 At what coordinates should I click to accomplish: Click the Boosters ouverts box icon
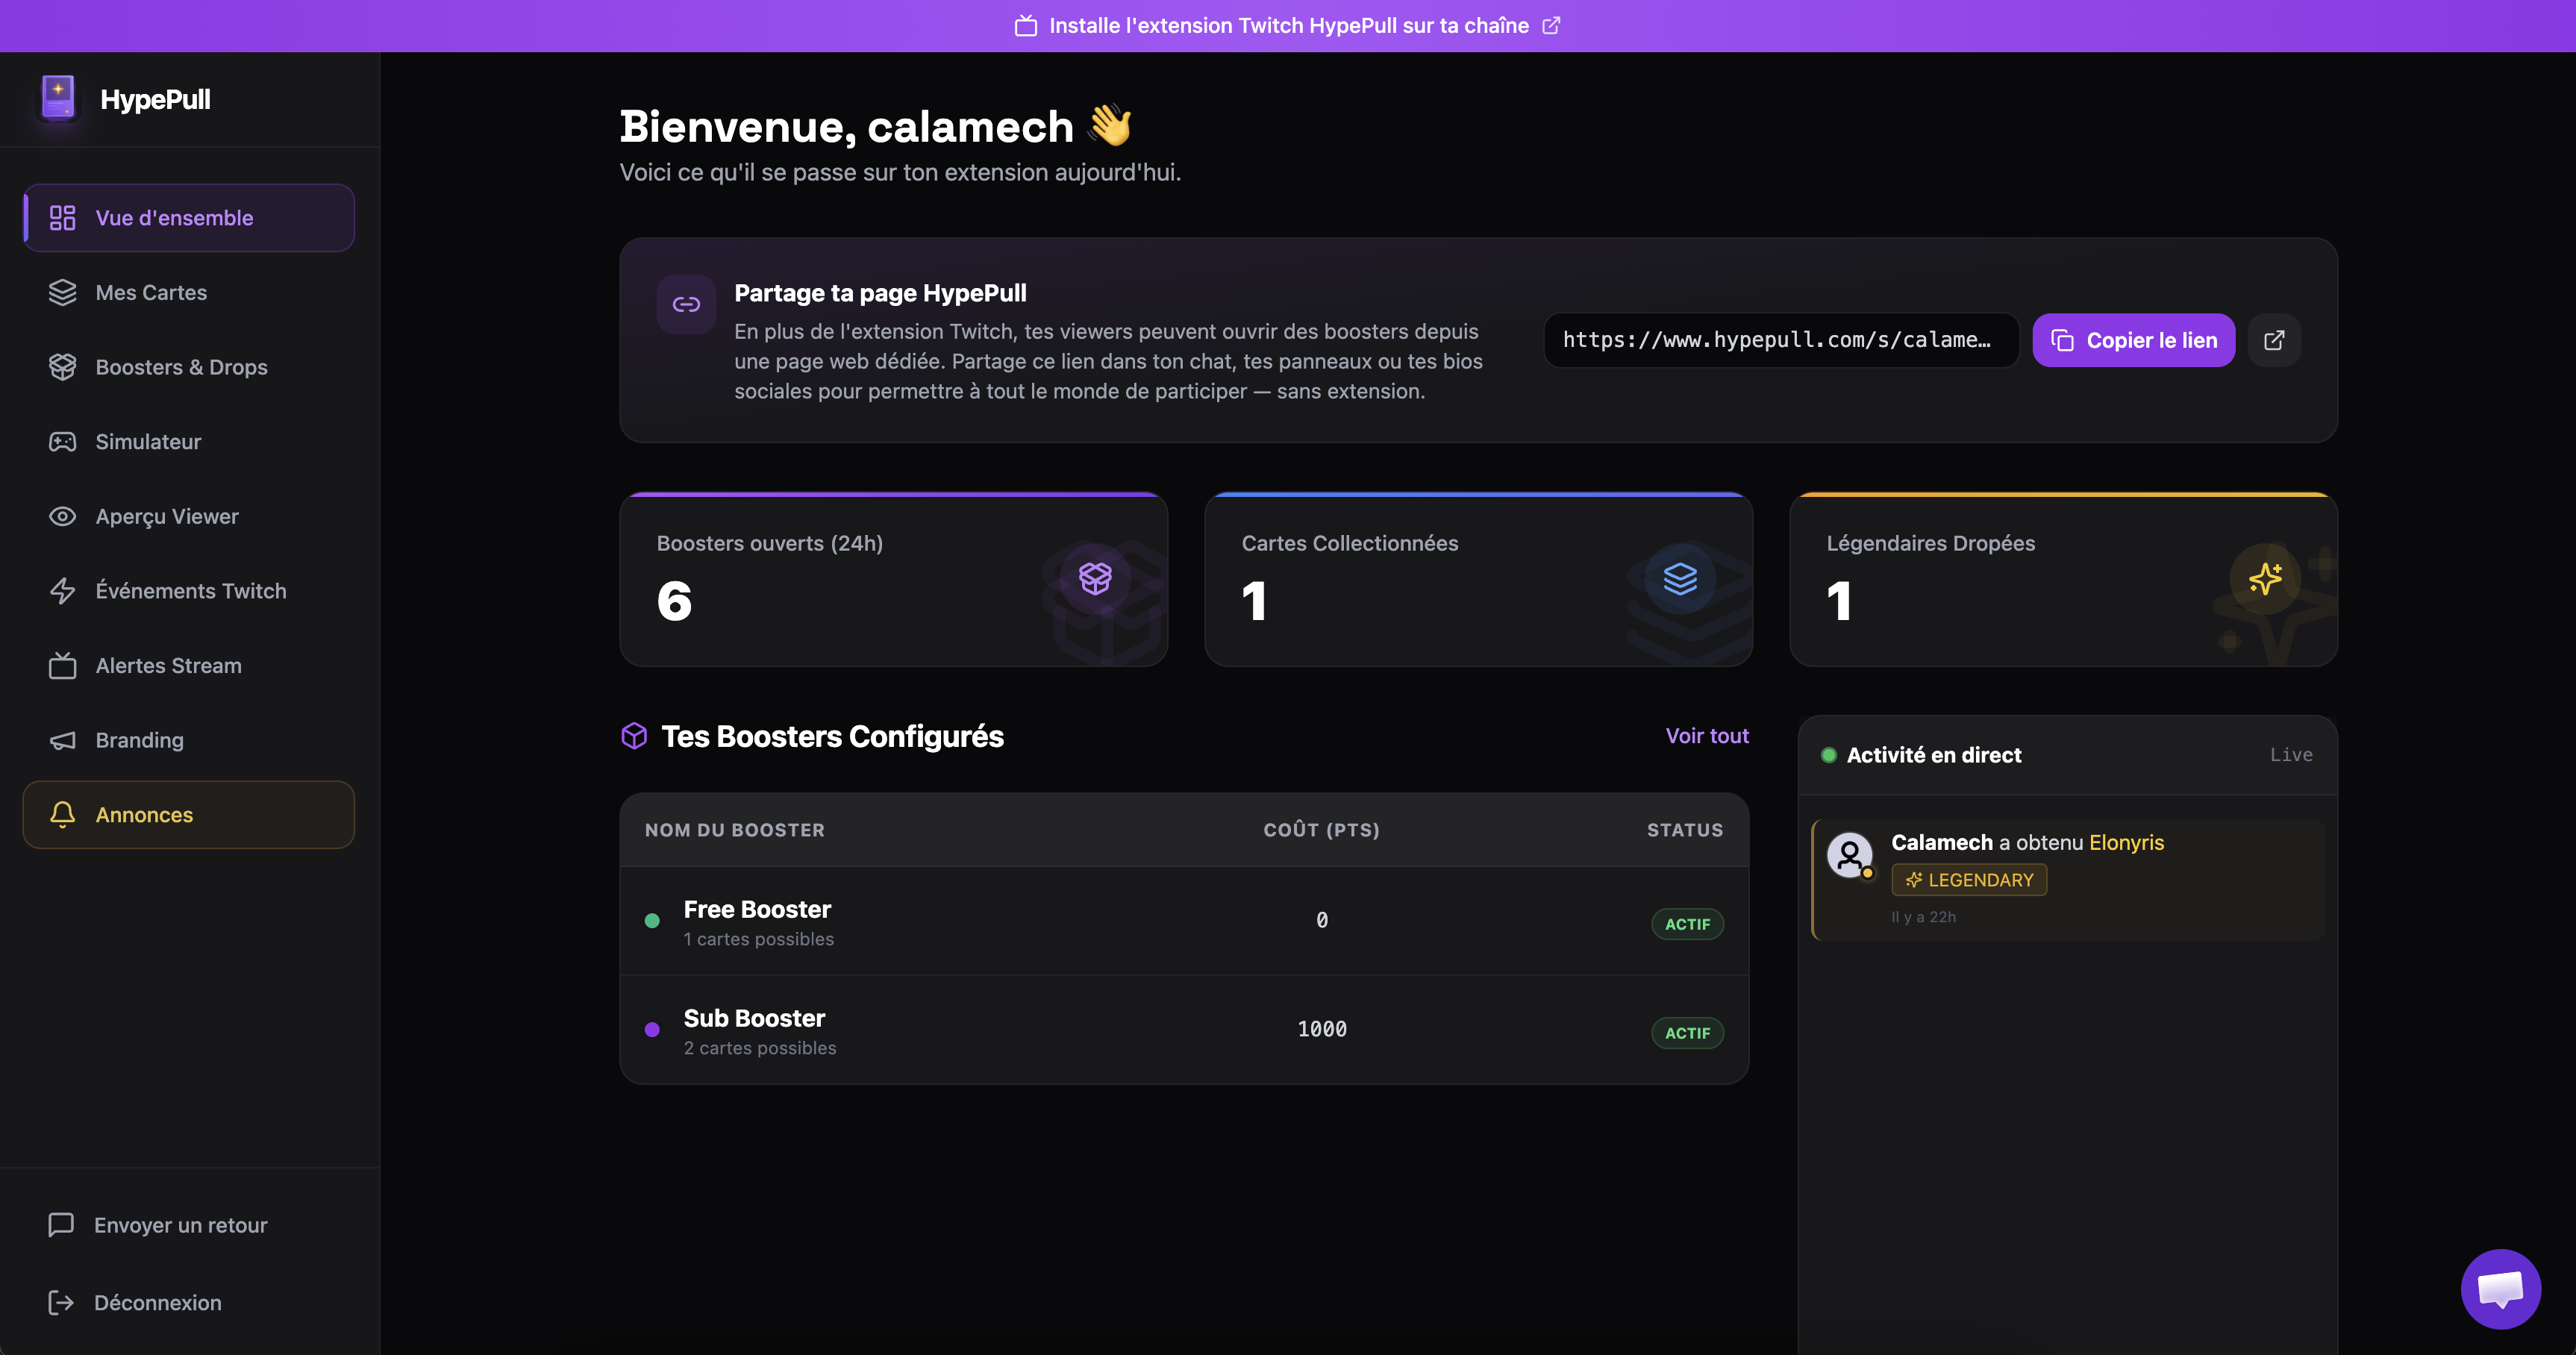(x=1095, y=578)
